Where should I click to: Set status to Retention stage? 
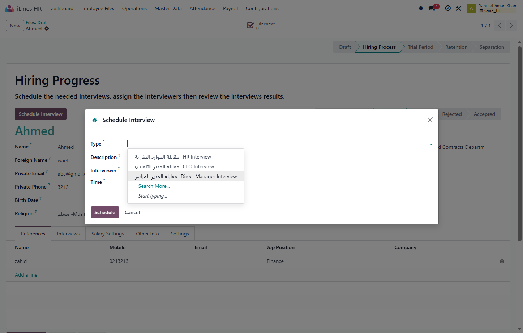click(456, 47)
